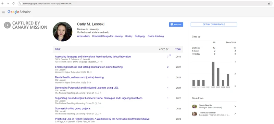274x124 pixels.
Task: Click citation count 1 for Developing Purposeful Learners
Action: (168, 88)
